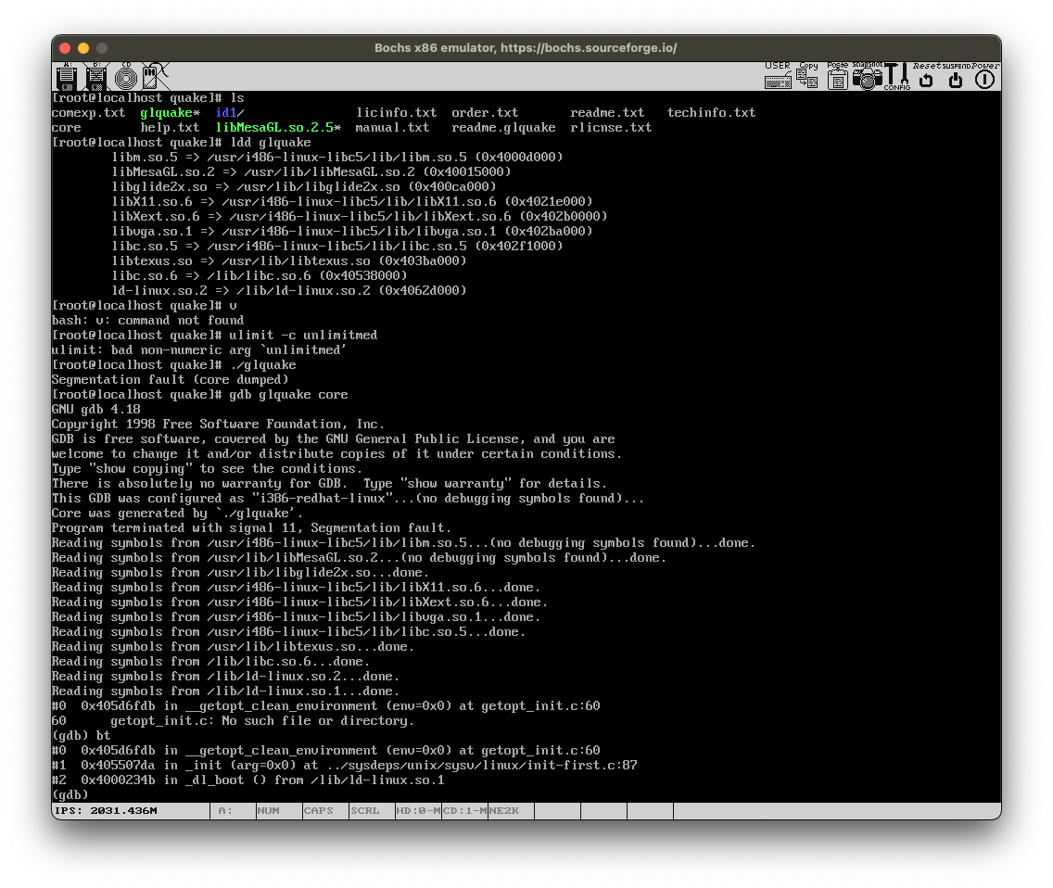Image resolution: width=1053 pixels, height=888 pixels.
Task: Click the NUM lock status indicator
Action: 279,811
